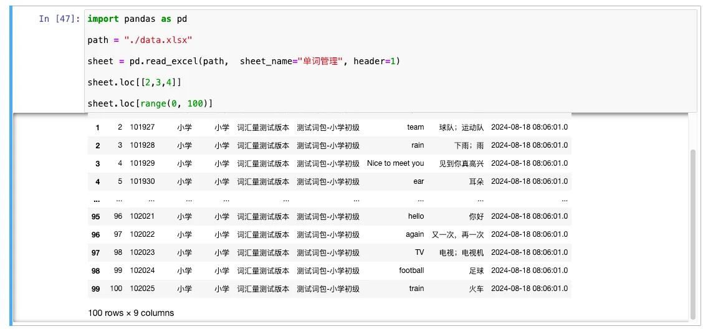Place cursor in the import pandas line
703x334 pixels.
137,19
